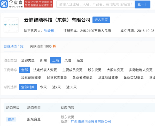Click the Qcc.com logo icon
This screenshot has height=126, width=155.
(x=4, y=4)
